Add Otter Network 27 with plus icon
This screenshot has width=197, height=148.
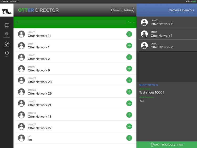(x=129, y=126)
